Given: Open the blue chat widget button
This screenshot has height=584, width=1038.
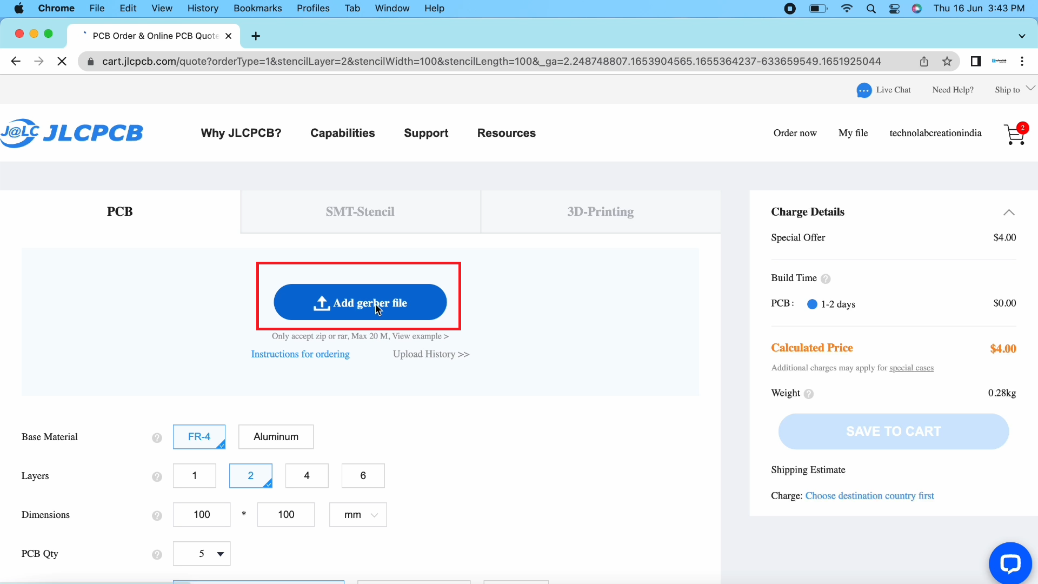Looking at the screenshot, I should point(1010,563).
